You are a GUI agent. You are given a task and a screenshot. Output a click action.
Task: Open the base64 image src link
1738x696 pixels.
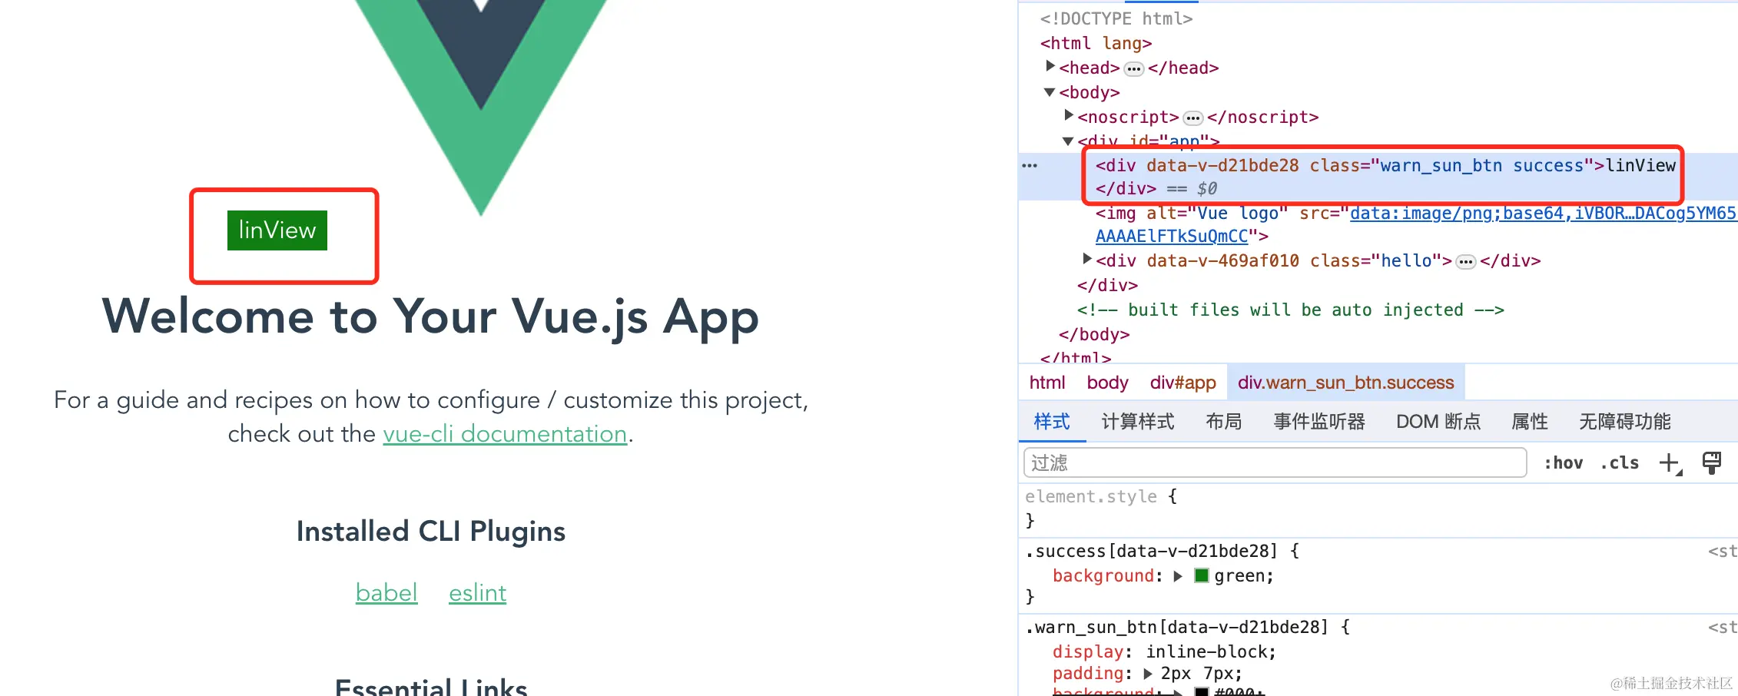1543,214
